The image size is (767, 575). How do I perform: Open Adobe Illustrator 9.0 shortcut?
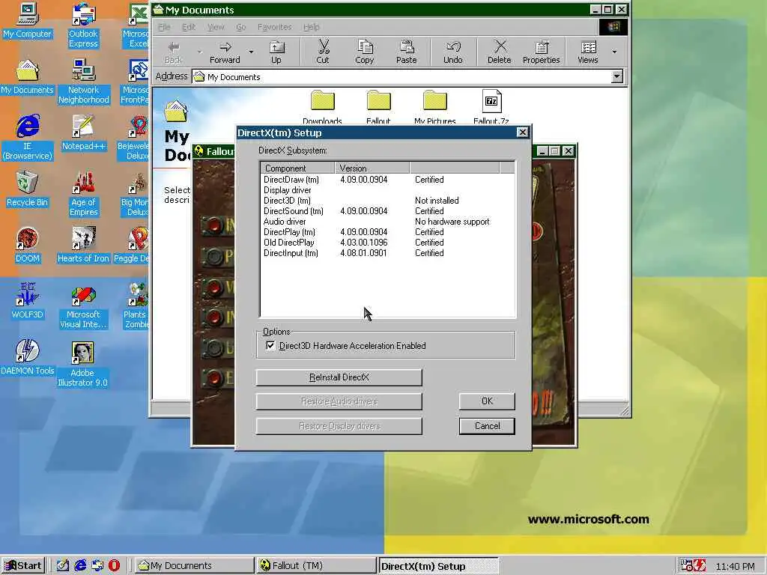(x=82, y=365)
